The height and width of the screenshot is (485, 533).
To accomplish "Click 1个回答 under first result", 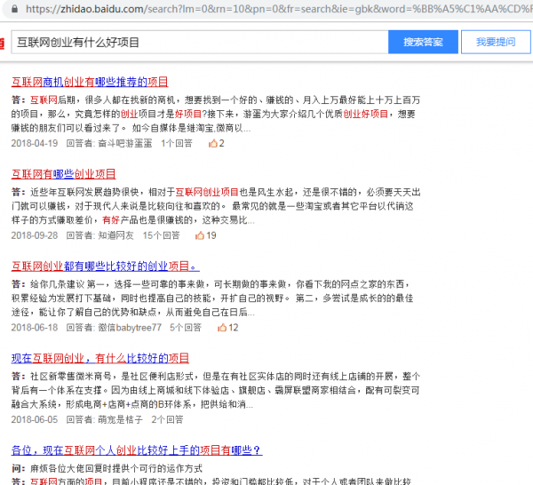I will point(177,143).
